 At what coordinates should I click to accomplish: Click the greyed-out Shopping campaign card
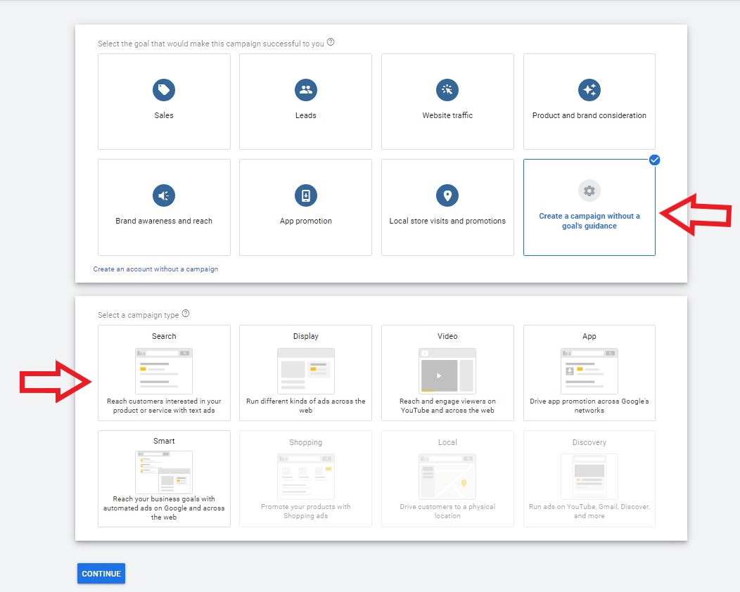[305, 478]
